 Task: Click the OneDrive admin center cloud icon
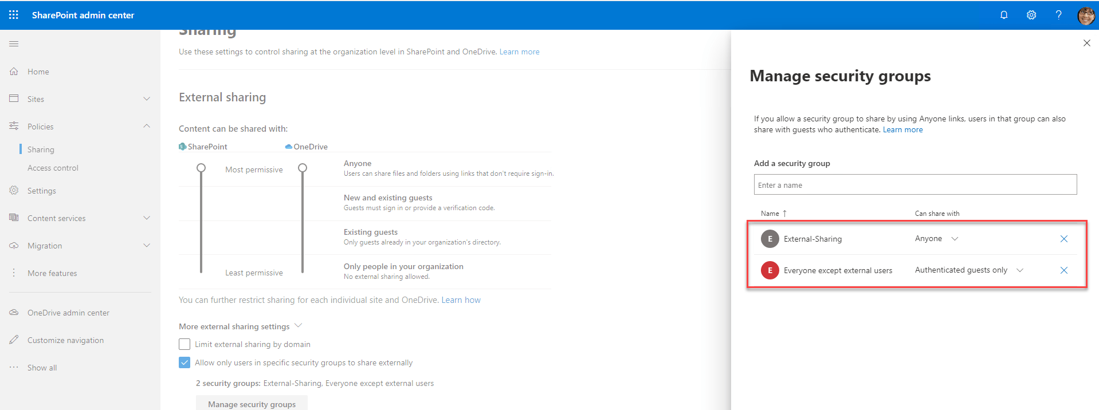pyautogui.click(x=14, y=312)
